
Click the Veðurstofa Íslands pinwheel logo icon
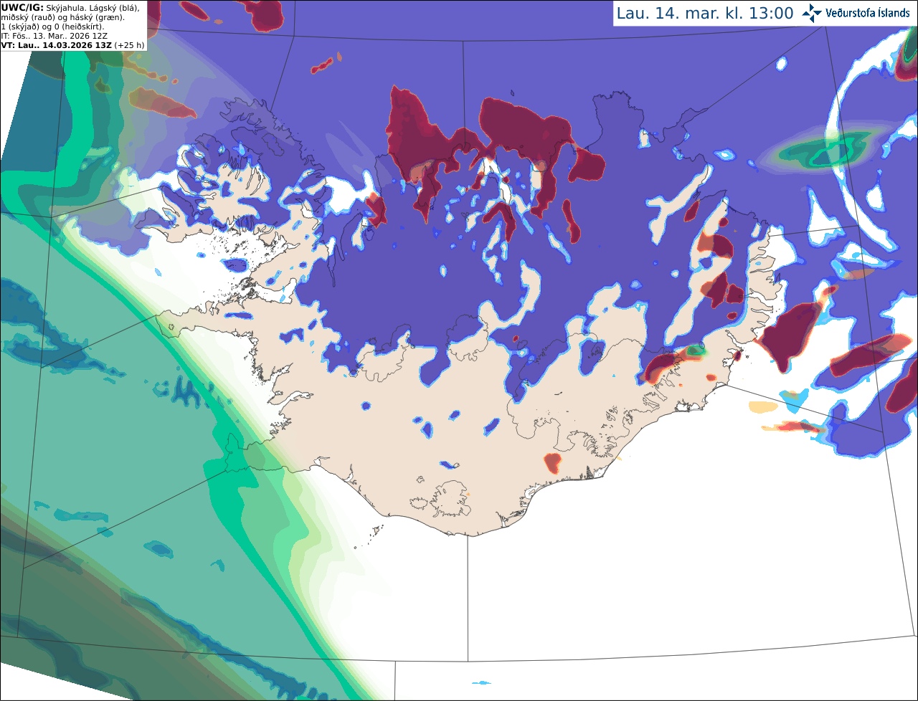coord(812,13)
